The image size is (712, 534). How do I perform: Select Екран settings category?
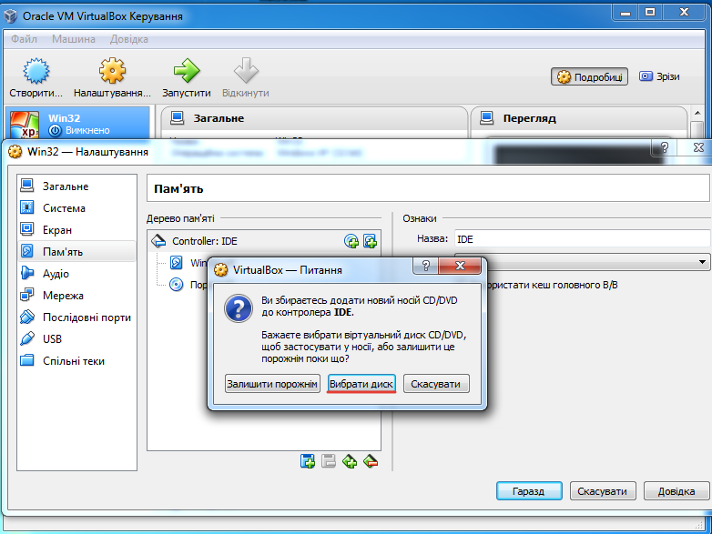coord(76,230)
